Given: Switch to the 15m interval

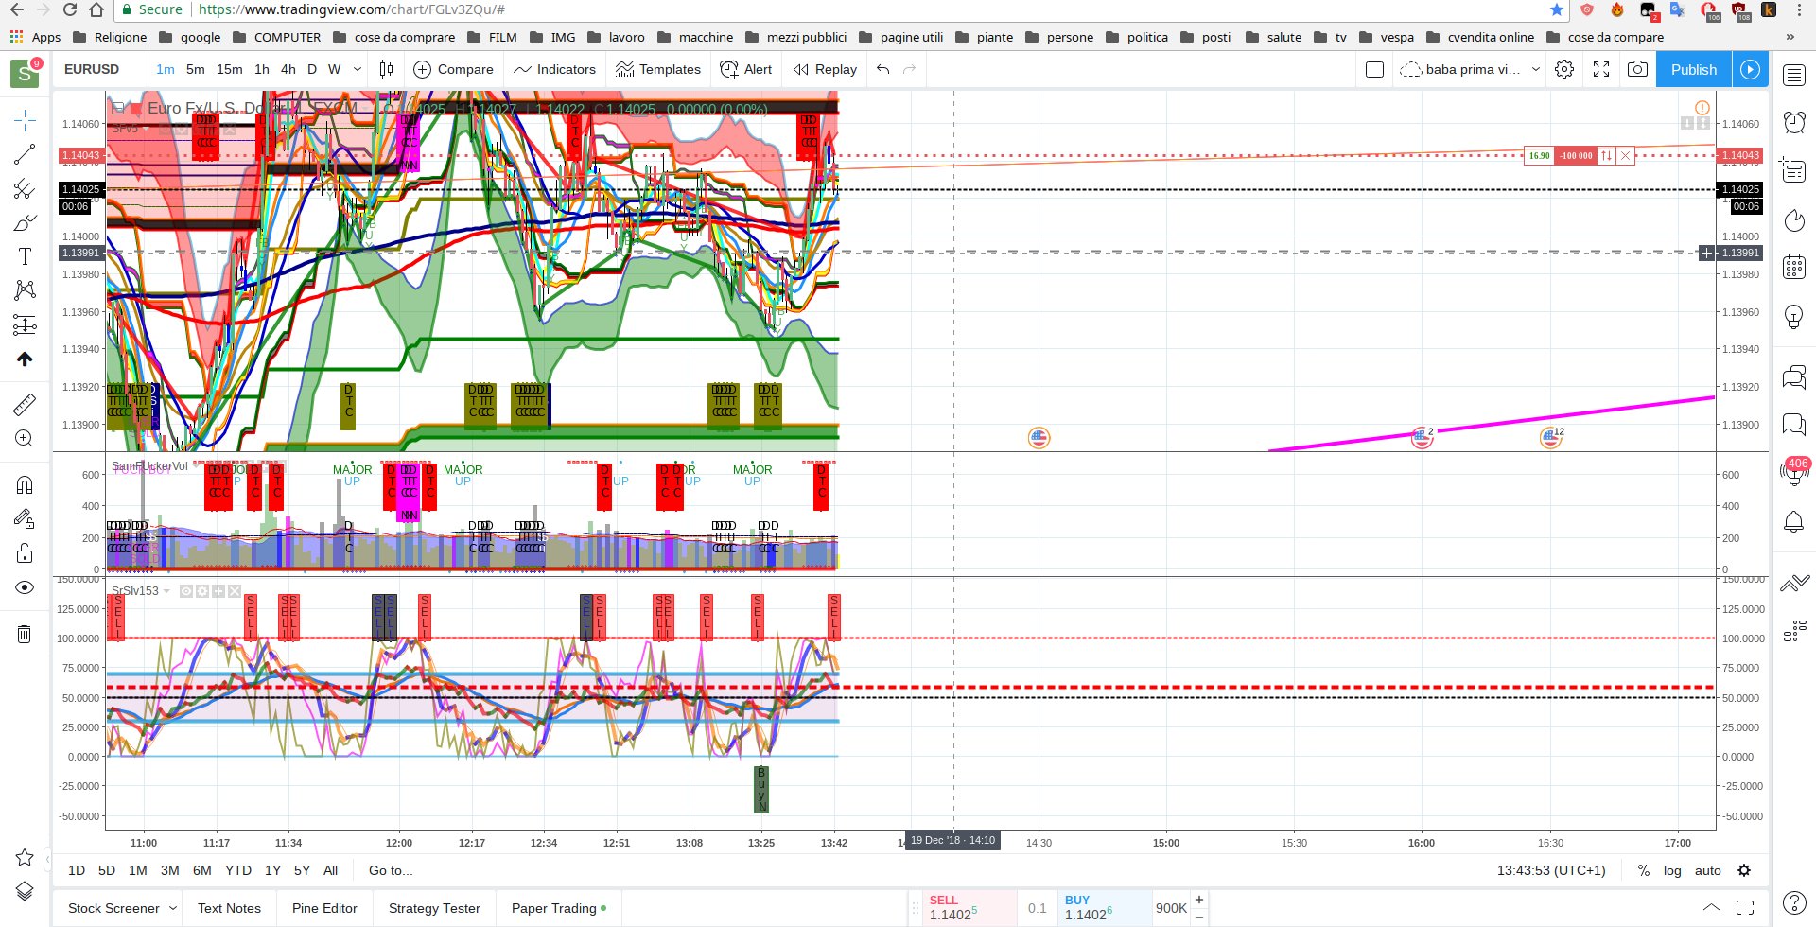Looking at the screenshot, I should (229, 69).
